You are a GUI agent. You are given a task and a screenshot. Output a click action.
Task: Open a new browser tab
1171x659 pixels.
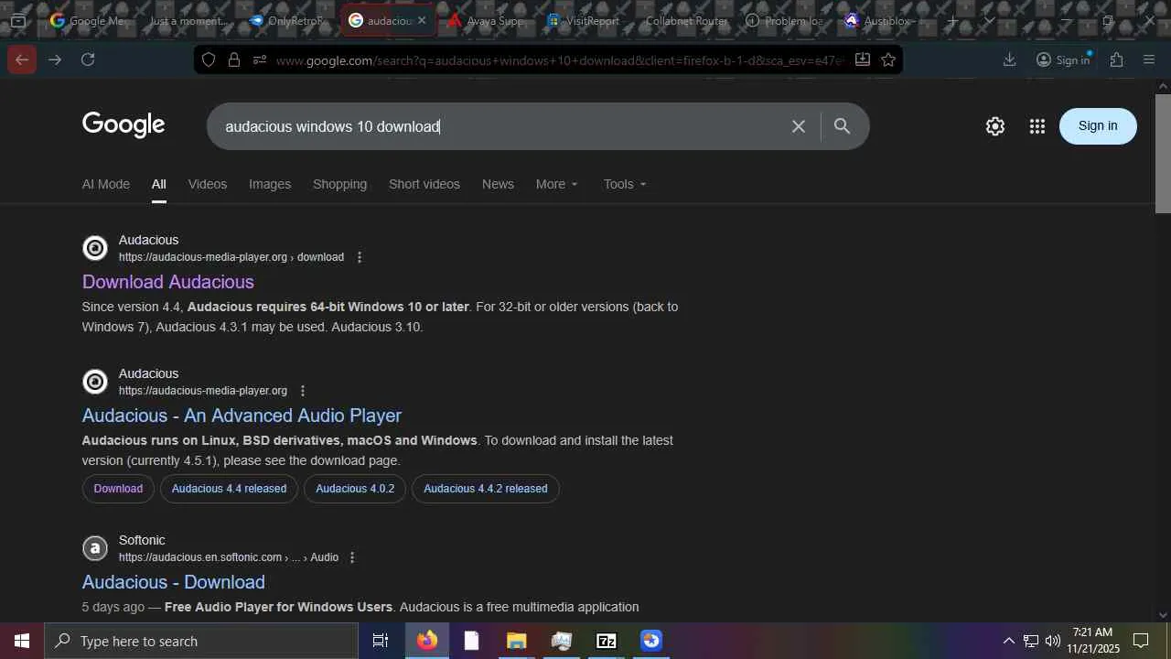coord(952,20)
